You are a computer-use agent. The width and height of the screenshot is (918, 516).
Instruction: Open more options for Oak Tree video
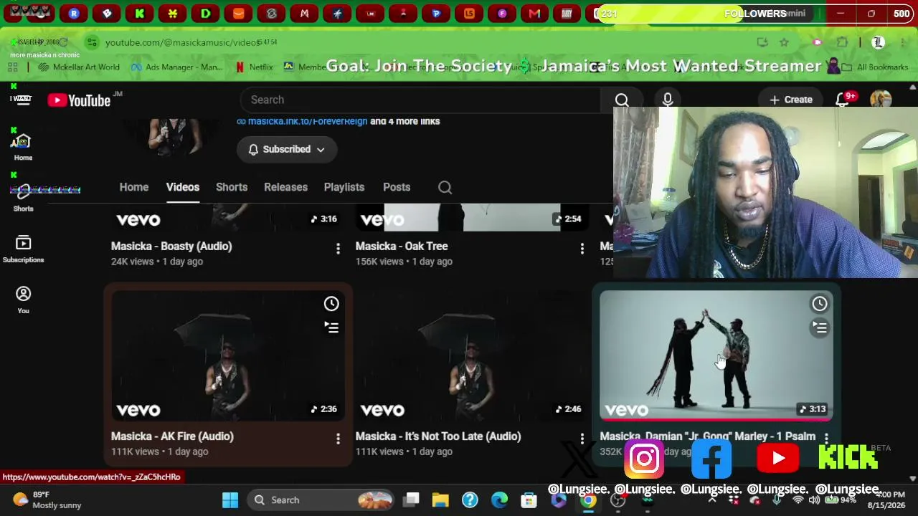[582, 249]
